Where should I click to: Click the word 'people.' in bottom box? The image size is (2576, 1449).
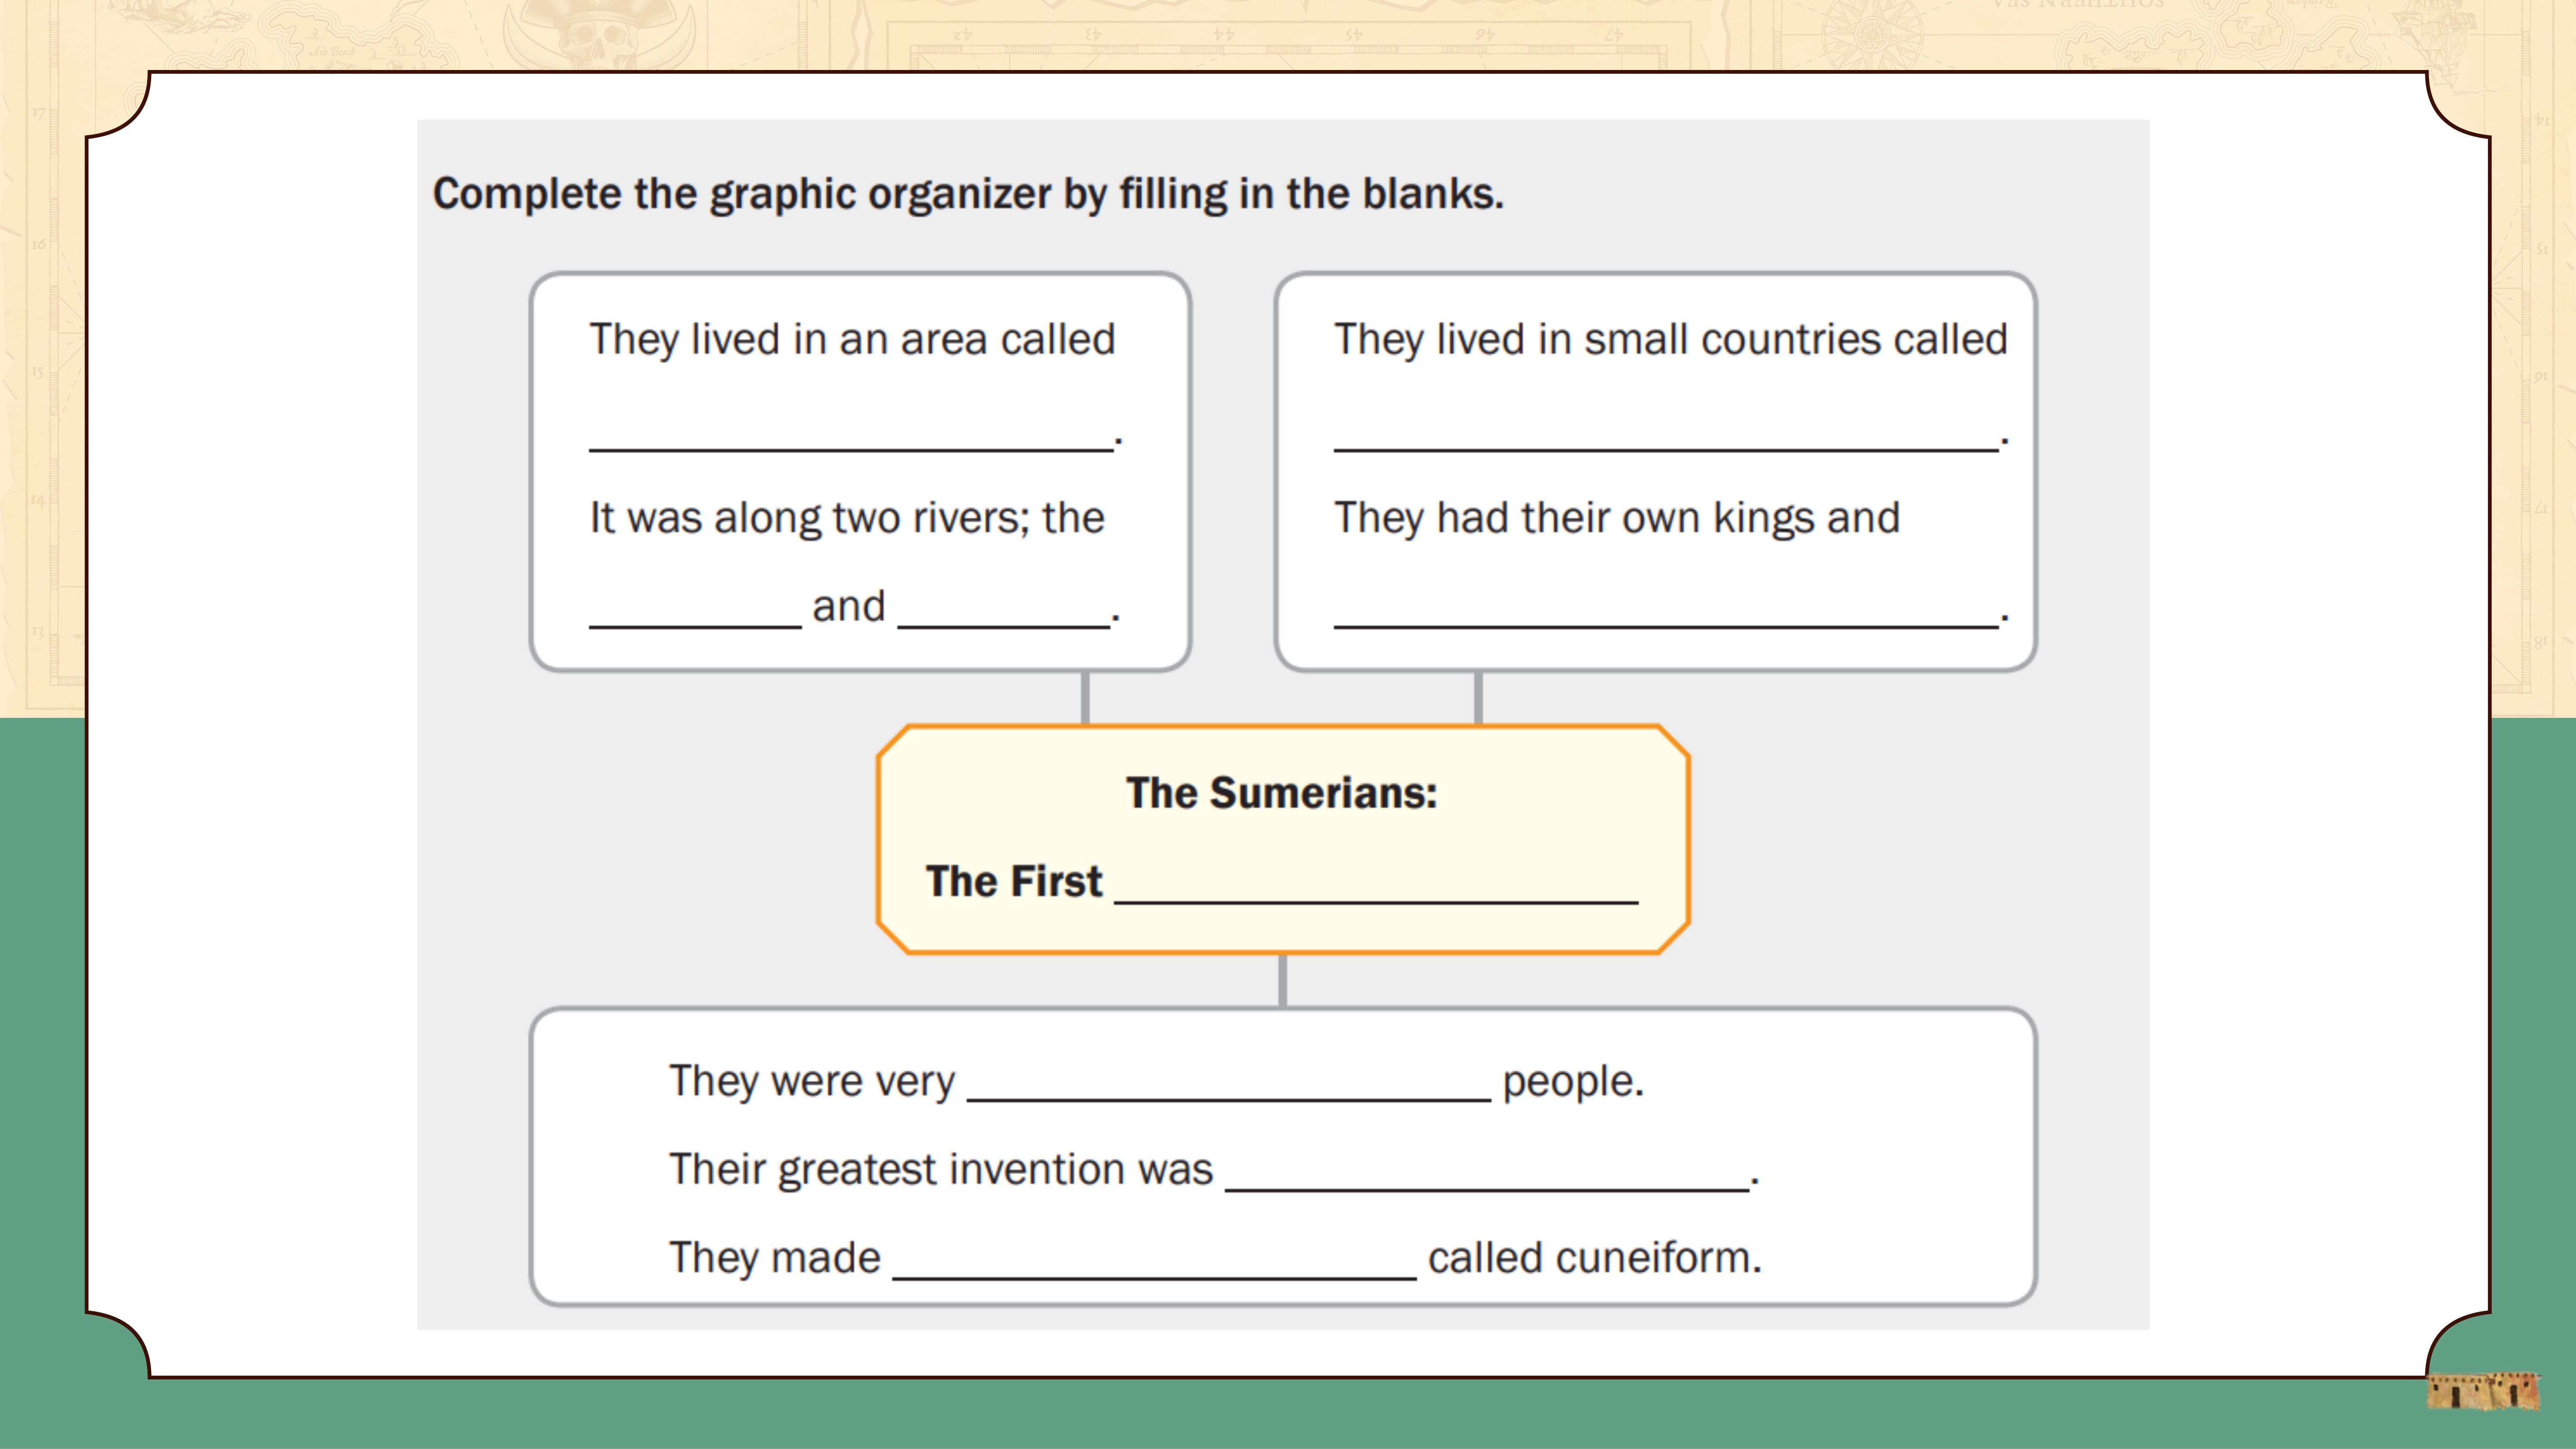tap(1573, 1082)
